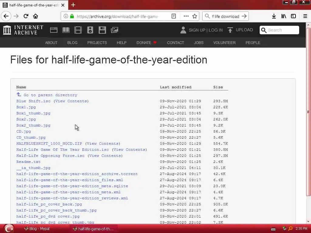Open the JOBS menu item
The height and width of the screenshot is (233, 311).
[199, 42]
